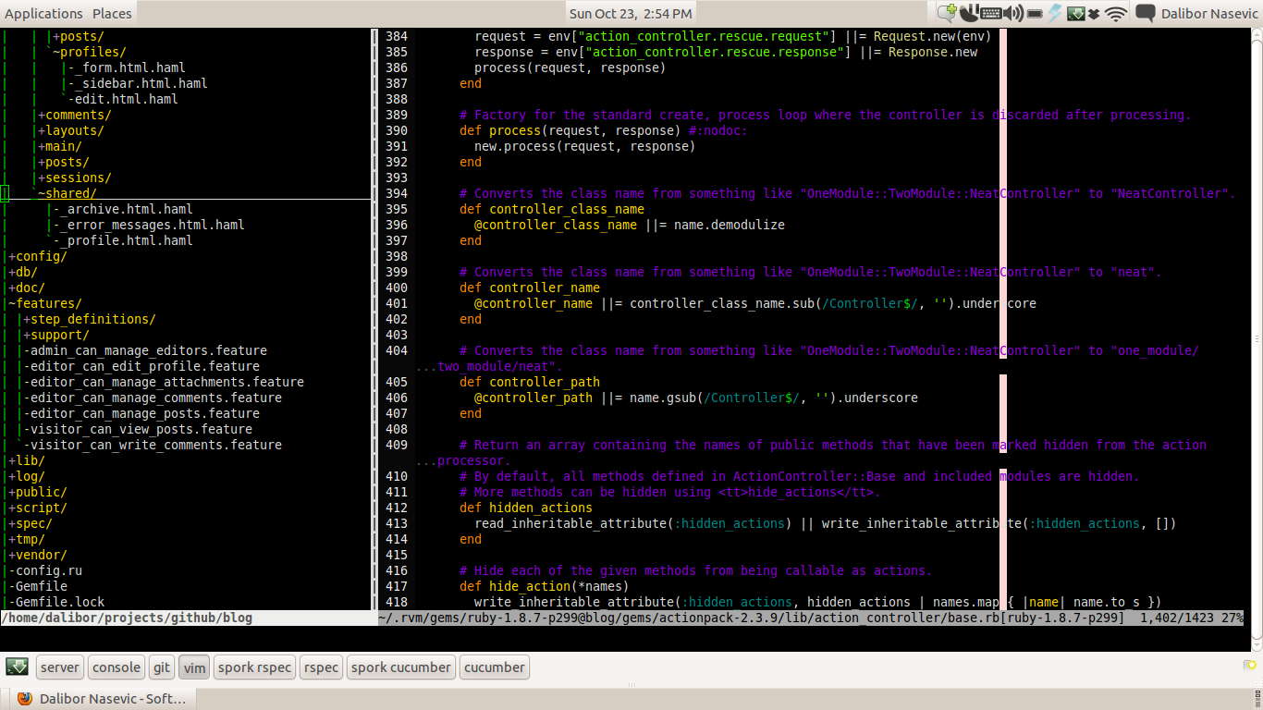This screenshot has height=710, width=1263.
Task: Switch to the git terminal tab
Action: [x=162, y=667]
